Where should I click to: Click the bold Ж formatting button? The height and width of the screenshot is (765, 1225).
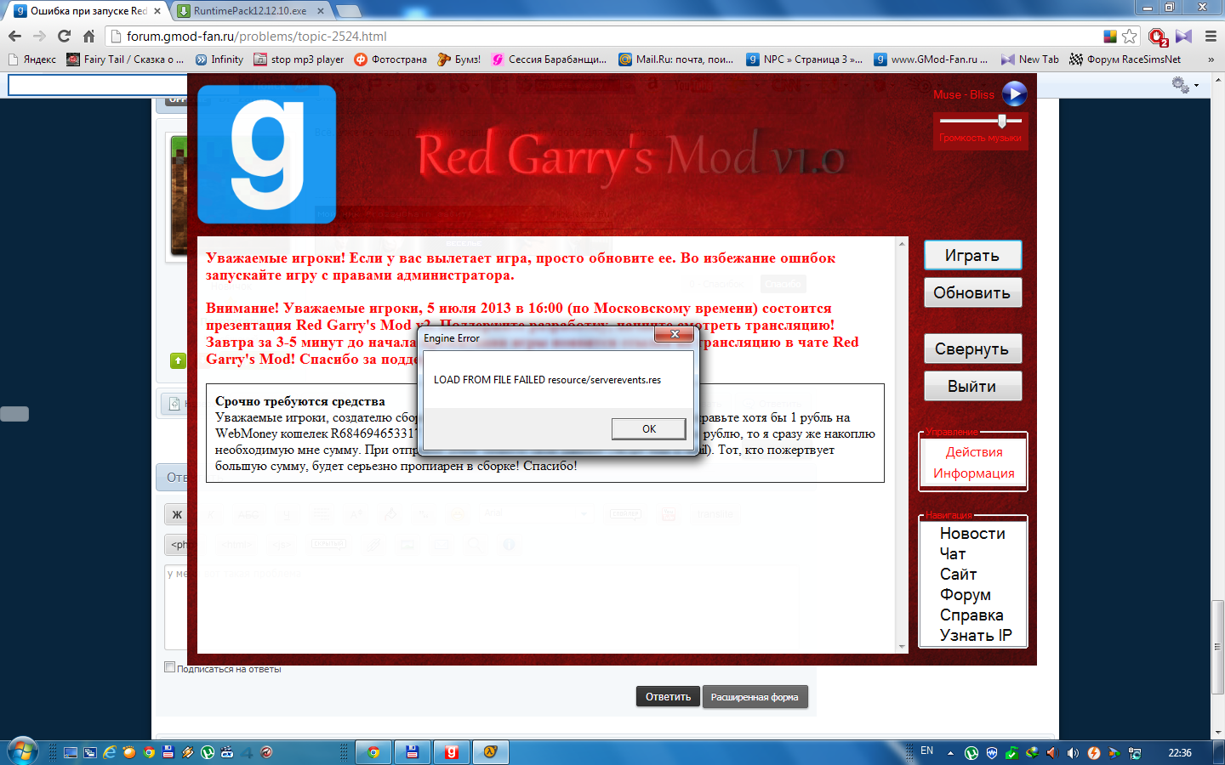pyautogui.click(x=177, y=514)
